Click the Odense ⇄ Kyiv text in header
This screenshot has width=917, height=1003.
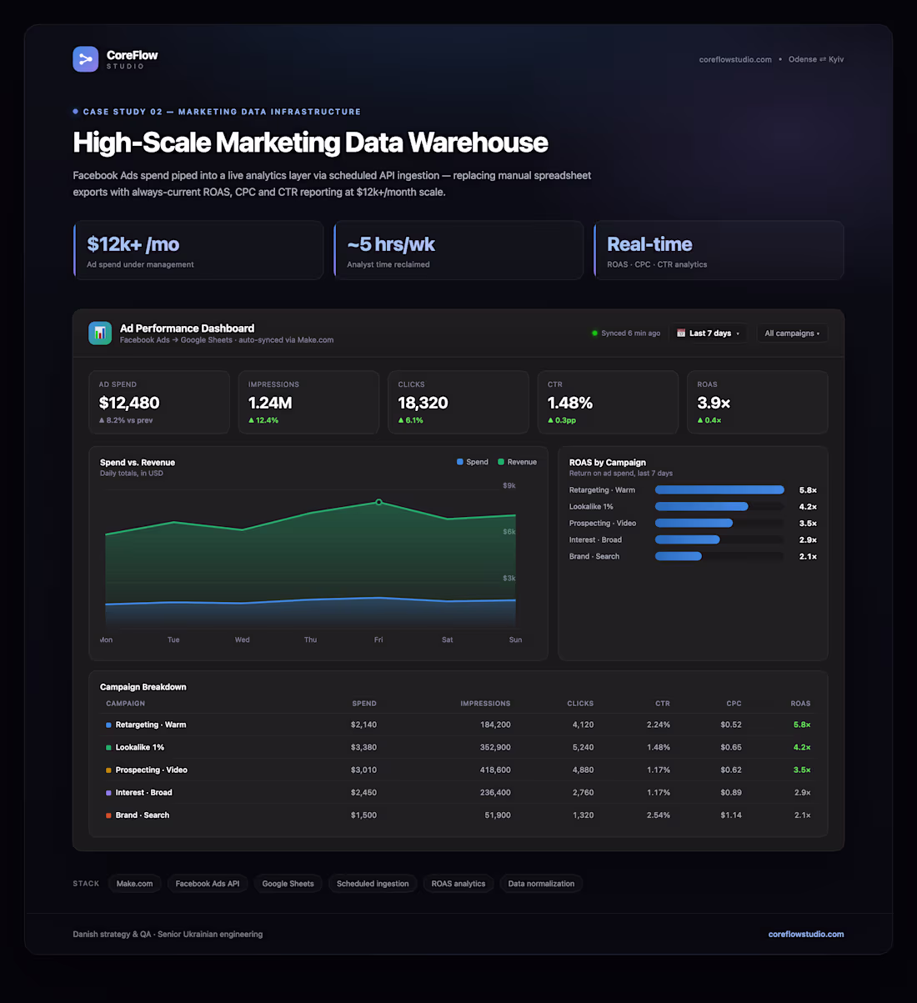(x=816, y=59)
